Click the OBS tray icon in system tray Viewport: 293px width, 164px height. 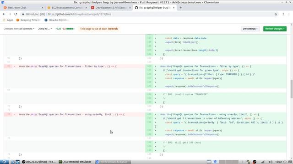(255, 162)
